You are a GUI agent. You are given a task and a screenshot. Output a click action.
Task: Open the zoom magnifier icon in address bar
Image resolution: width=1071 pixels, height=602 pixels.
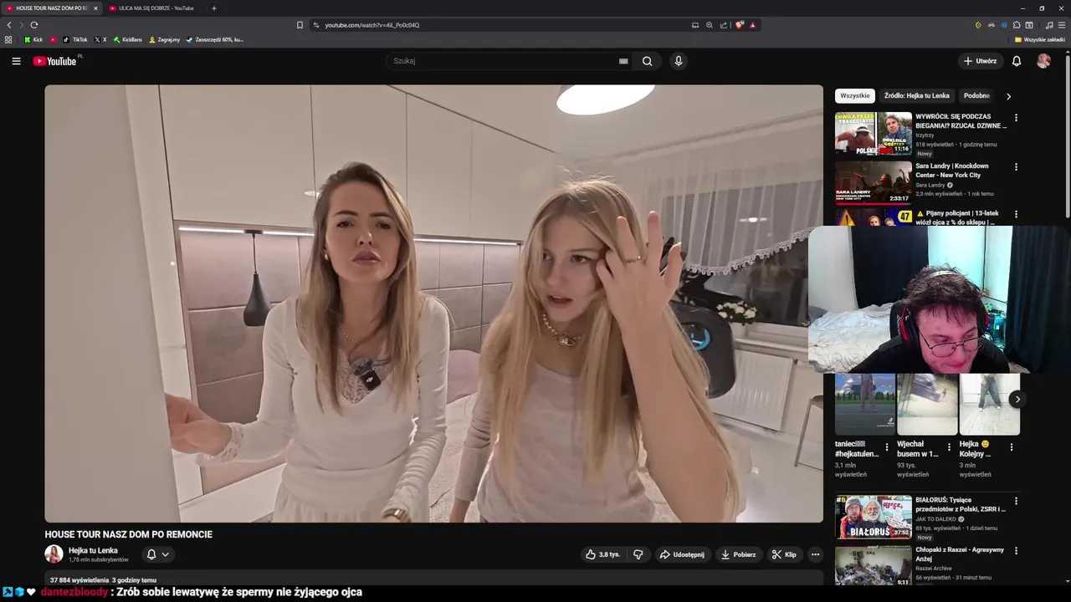(x=710, y=25)
